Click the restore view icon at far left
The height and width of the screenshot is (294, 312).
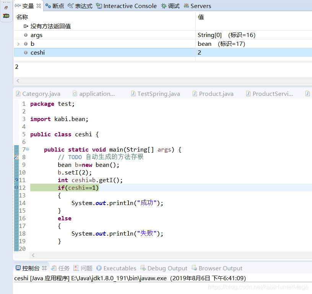point(6,8)
